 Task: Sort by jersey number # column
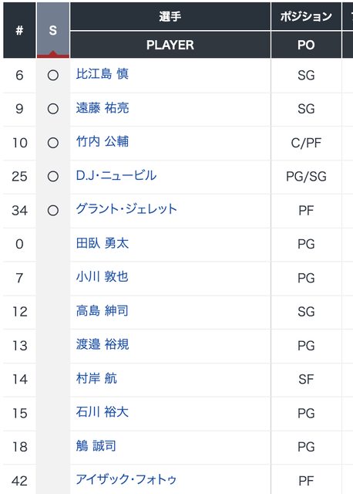click(x=19, y=30)
